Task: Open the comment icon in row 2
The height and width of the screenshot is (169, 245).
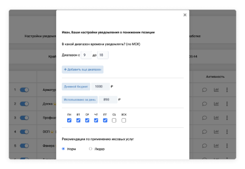Action: [205, 104]
